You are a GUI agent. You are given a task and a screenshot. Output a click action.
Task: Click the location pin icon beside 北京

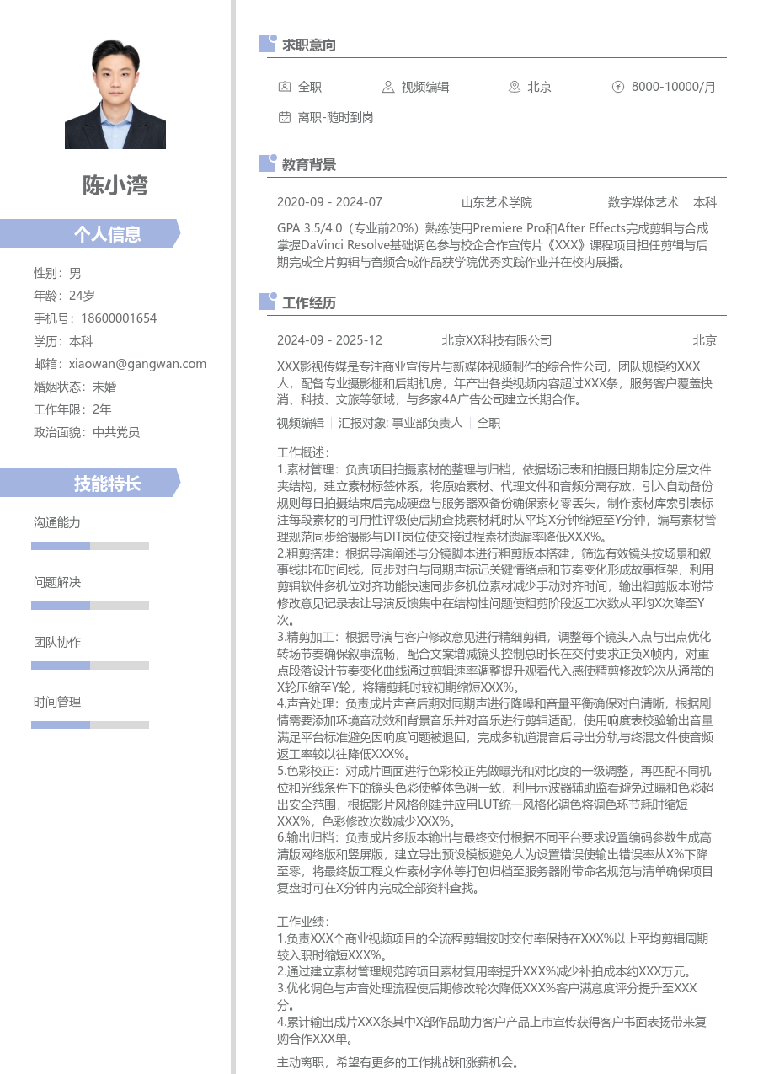pyautogui.click(x=514, y=87)
